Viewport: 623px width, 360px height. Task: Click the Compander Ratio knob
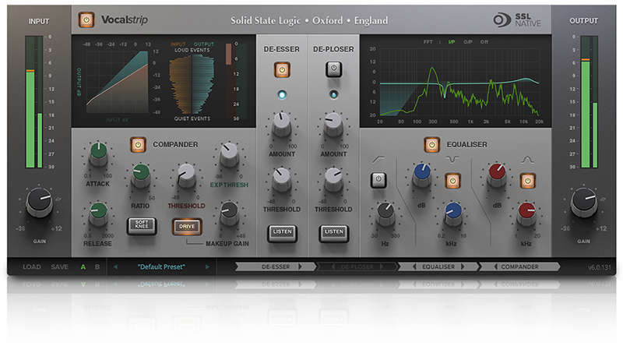coord(141,175)
